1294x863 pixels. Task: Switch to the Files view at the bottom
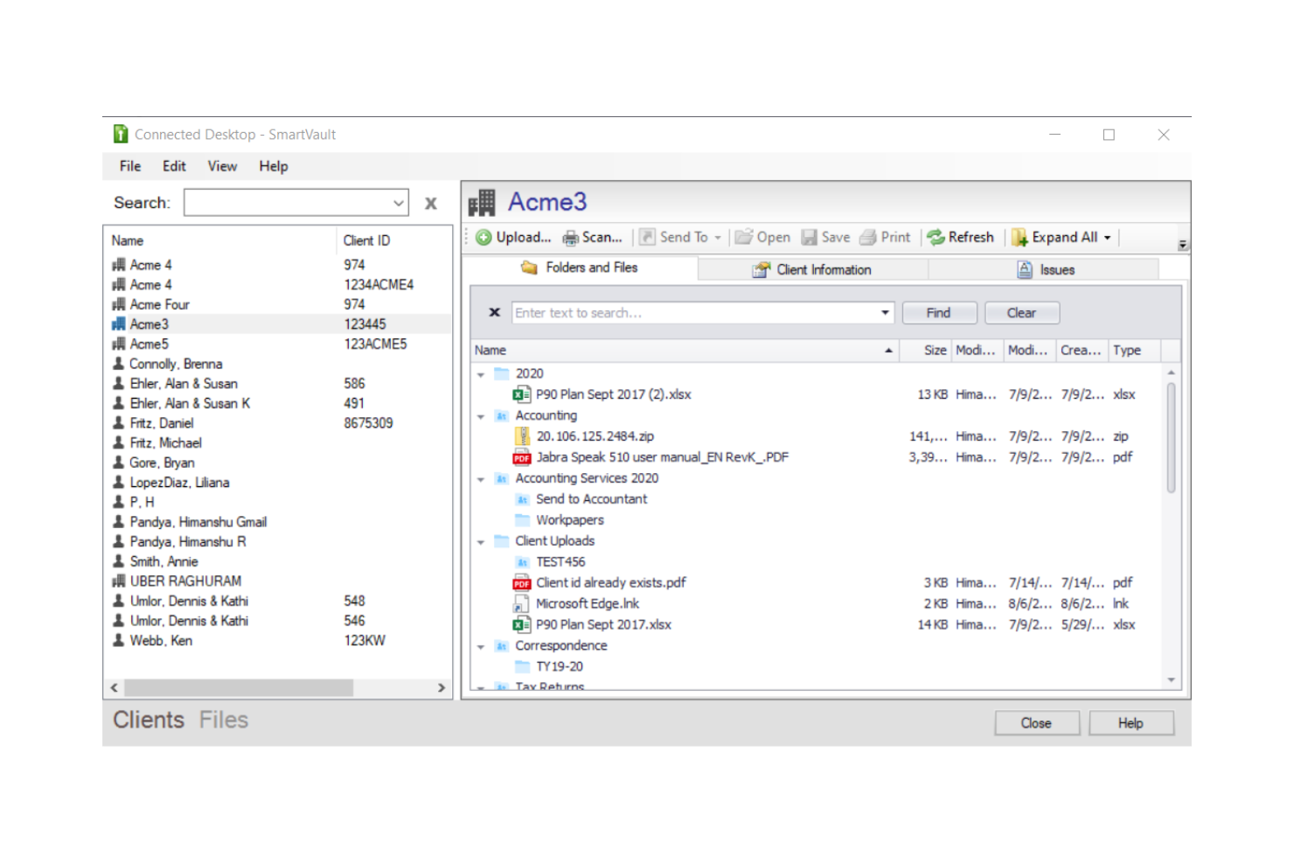pos(224,720)
